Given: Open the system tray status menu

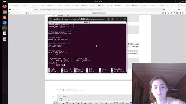Looking at the screenshot, I should pos(183,2).
